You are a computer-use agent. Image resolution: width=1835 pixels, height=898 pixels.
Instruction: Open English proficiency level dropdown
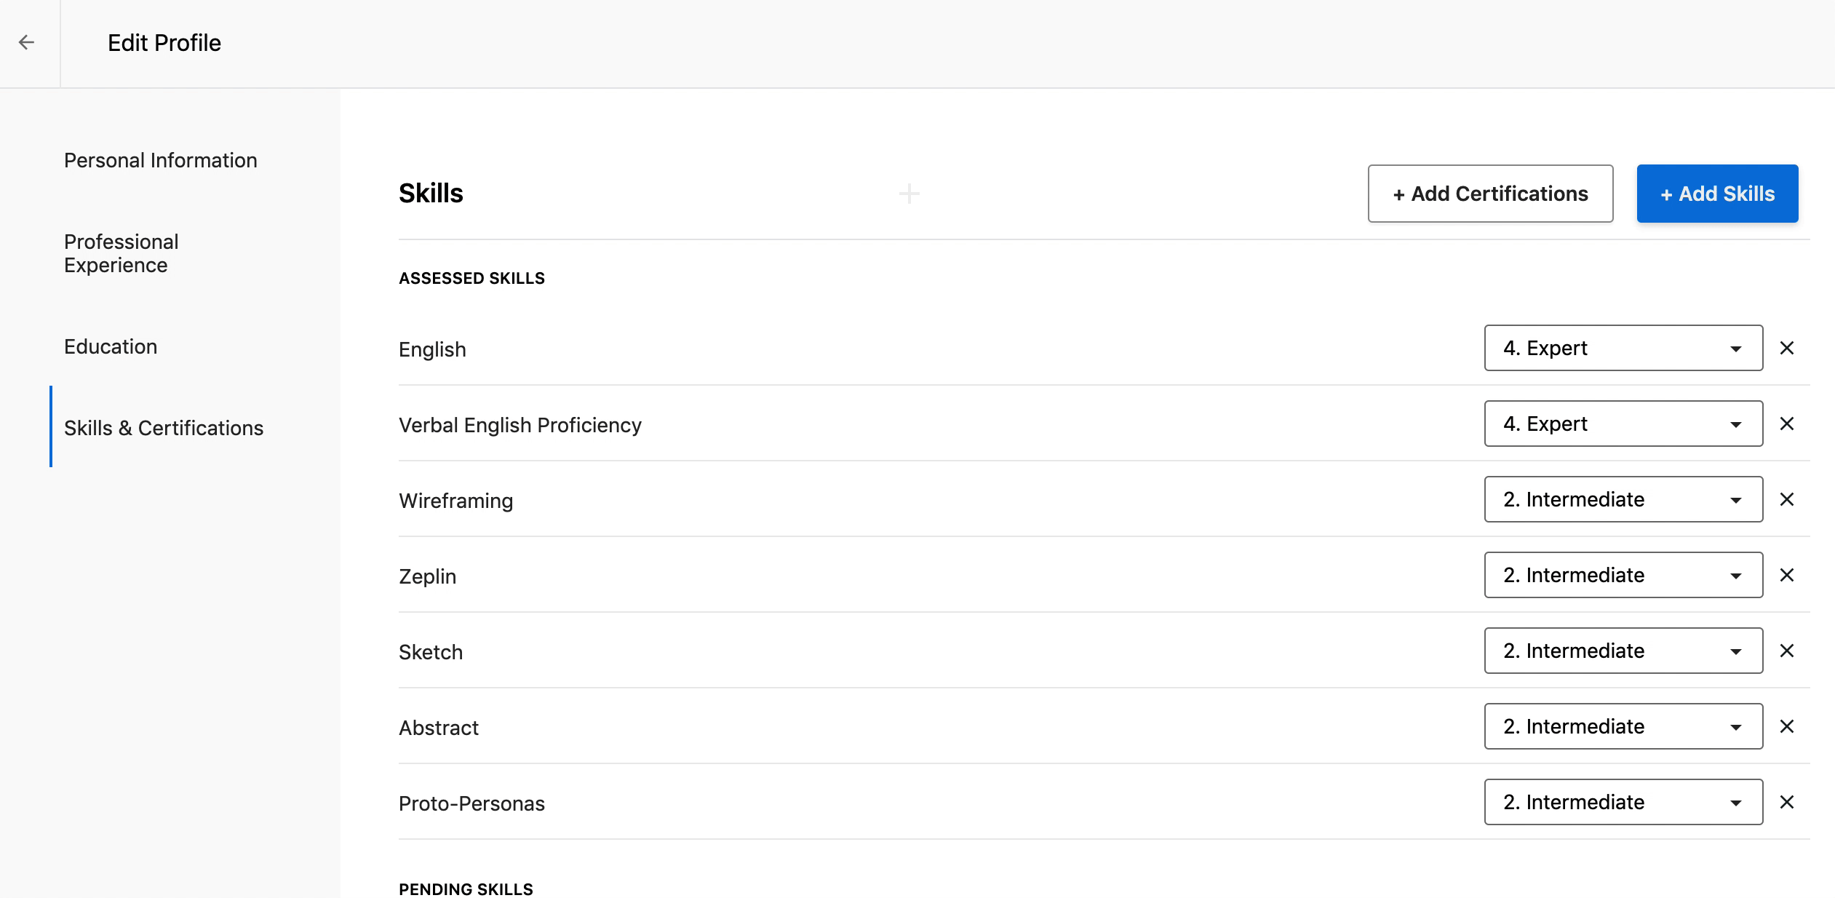pos(1623,349)
